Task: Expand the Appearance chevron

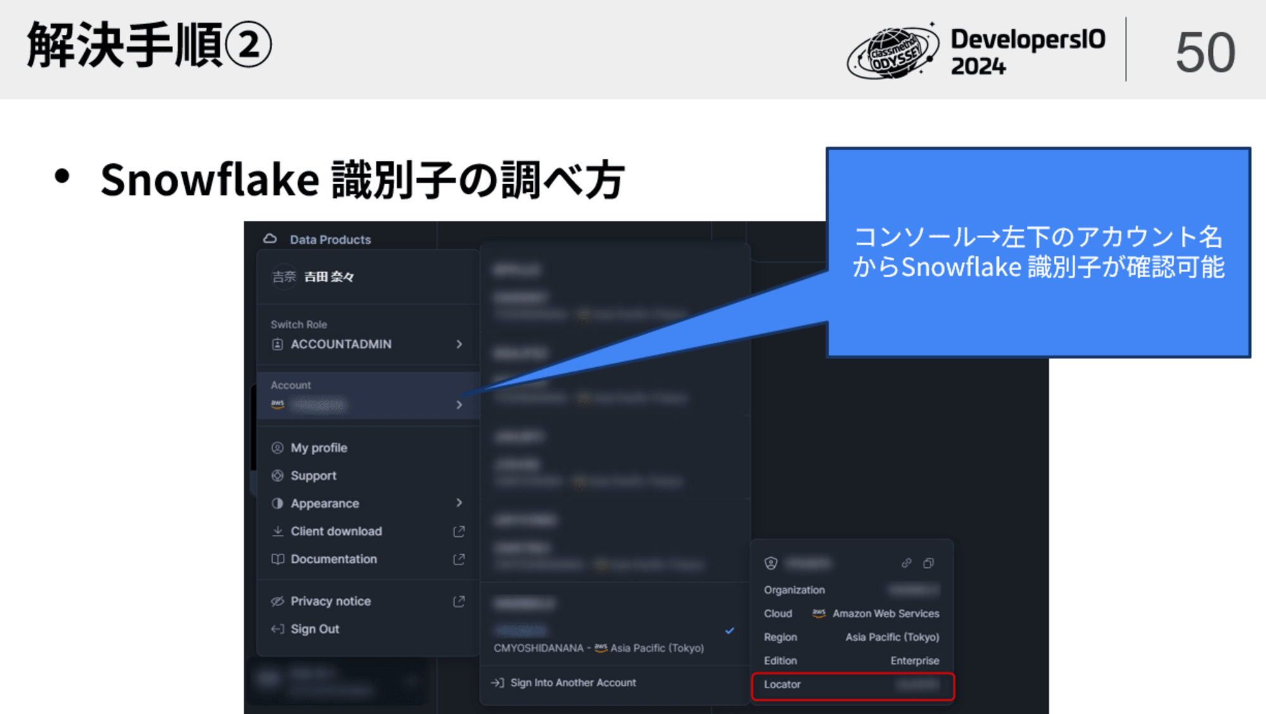Action: pyautogui.click(x=460, y=503)
